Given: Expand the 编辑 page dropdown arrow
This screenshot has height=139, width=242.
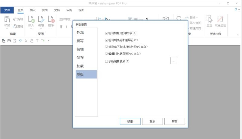Looking at the screenshot, I should (41, 29).
